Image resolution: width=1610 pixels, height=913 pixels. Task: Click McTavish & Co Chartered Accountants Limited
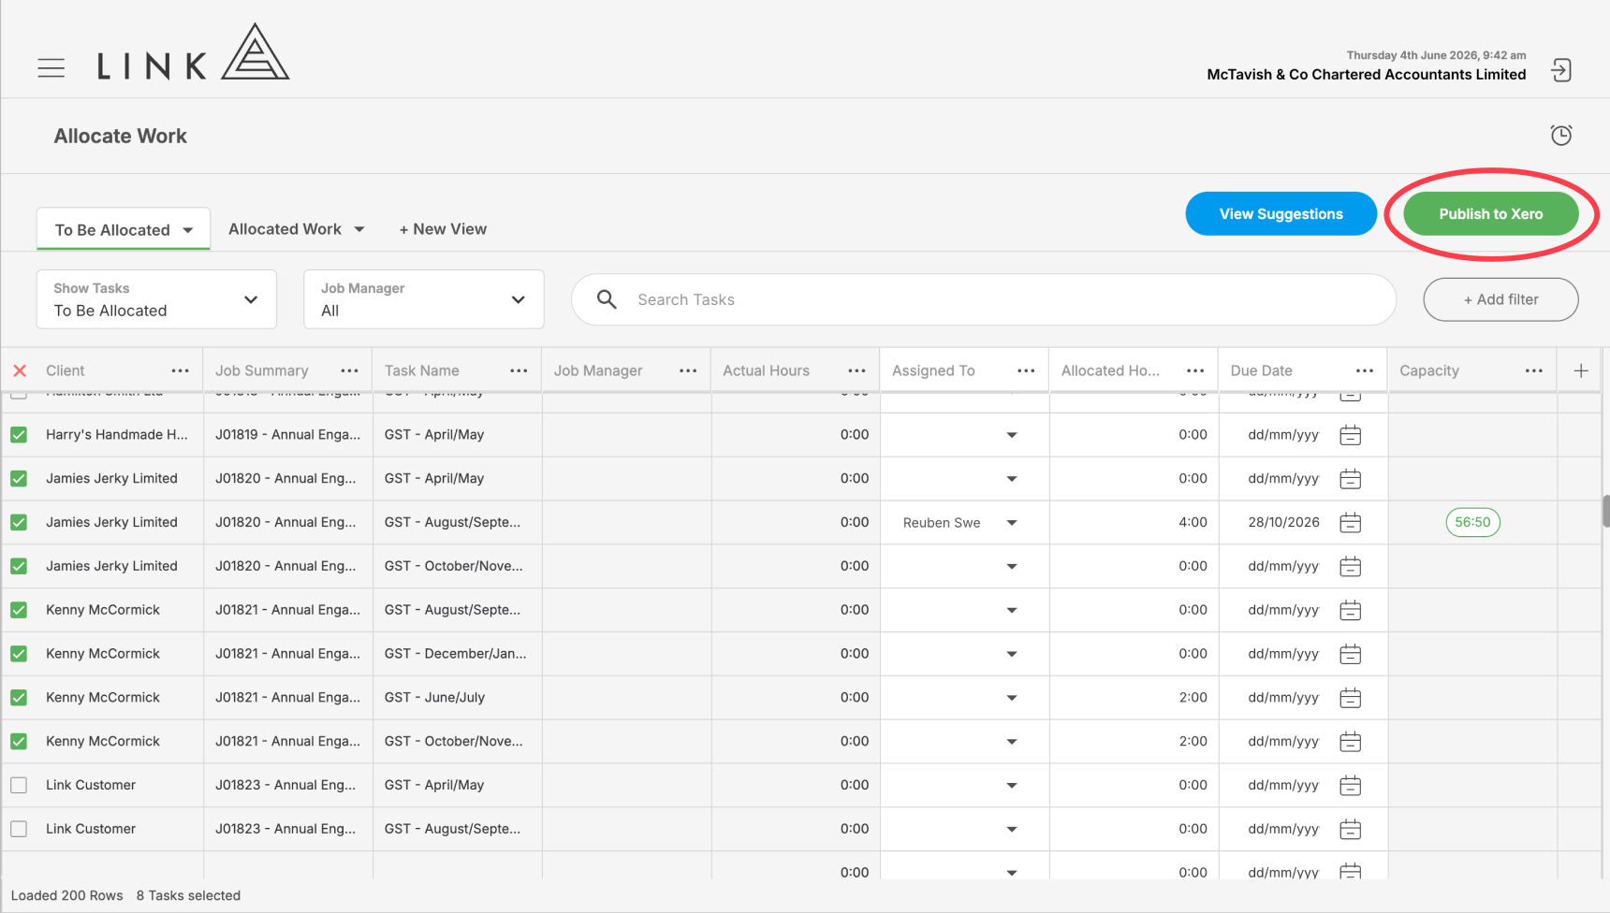click(1366, 75)
